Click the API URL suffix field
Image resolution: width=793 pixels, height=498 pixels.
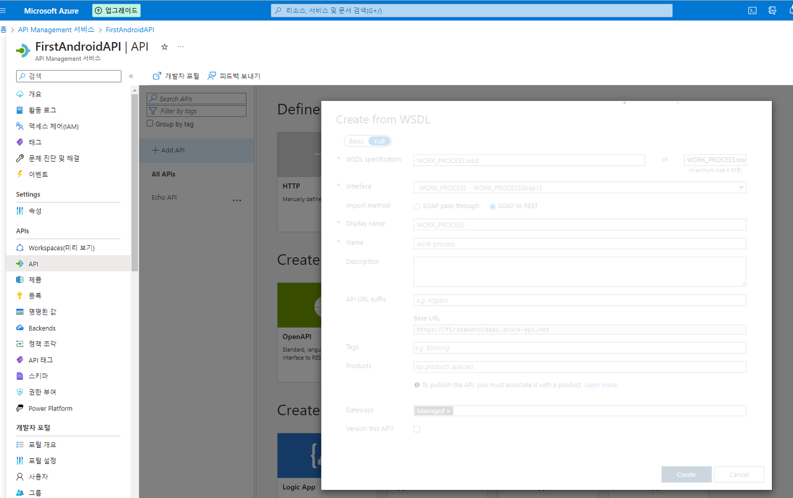coord(580,300)
